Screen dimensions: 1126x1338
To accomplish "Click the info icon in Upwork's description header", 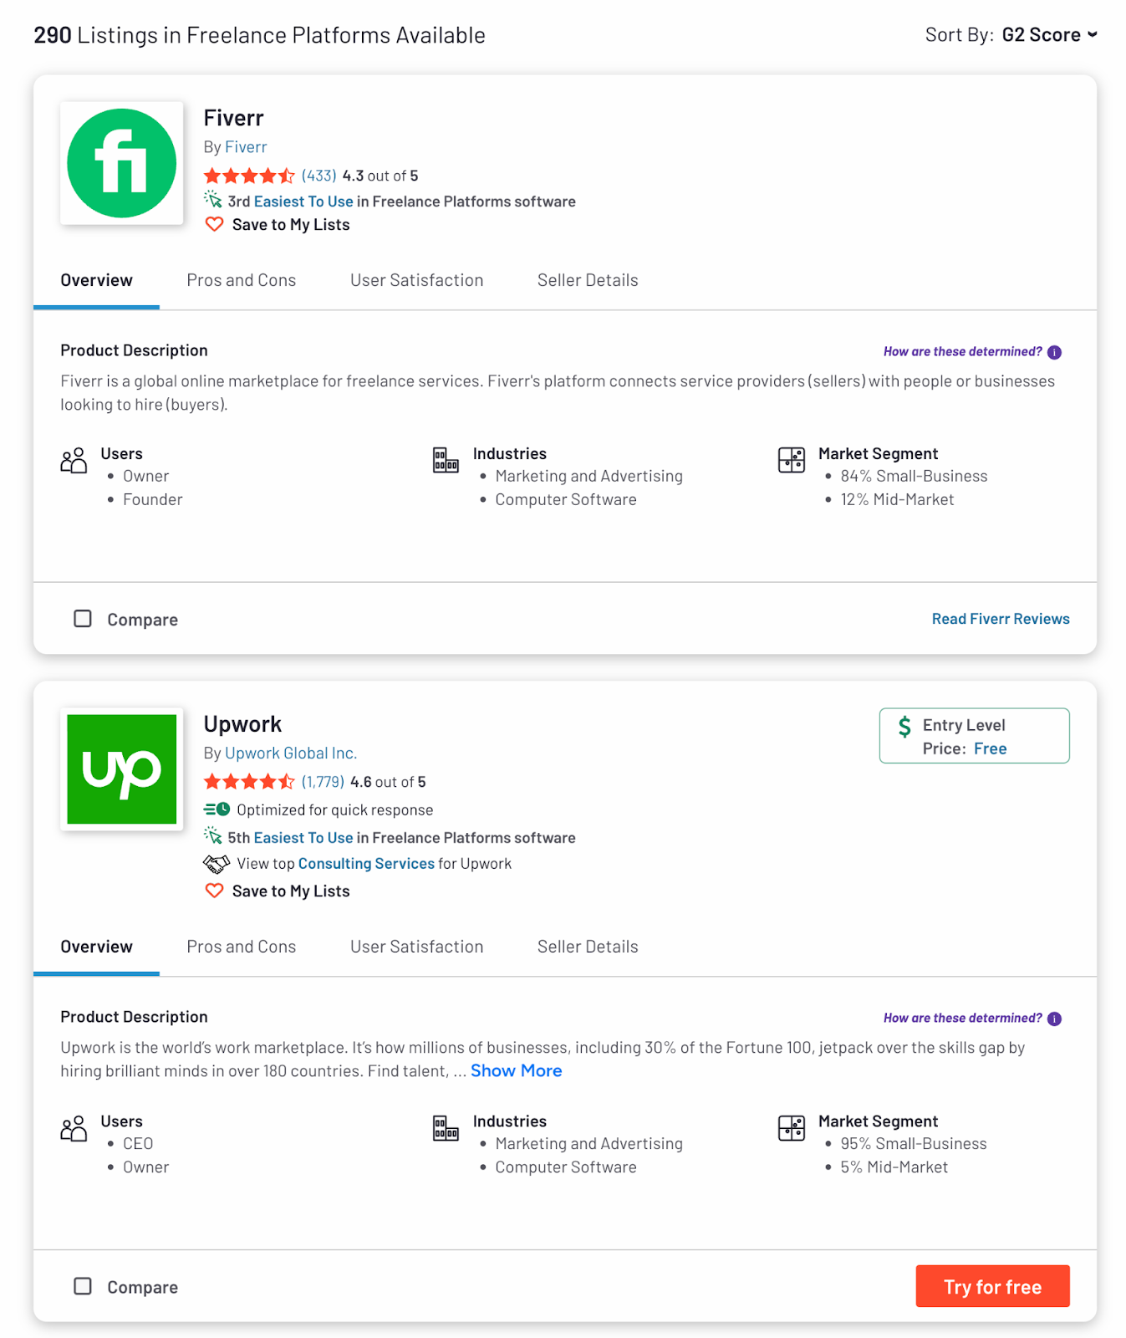I will (1053, 1019).
